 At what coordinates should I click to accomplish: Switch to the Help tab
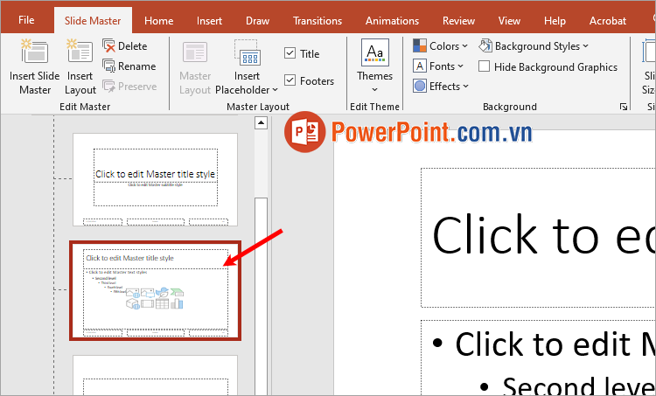tap(555, 21)
